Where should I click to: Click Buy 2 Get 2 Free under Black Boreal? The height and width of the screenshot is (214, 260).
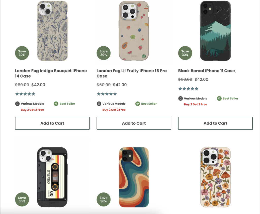pos(196,104)
